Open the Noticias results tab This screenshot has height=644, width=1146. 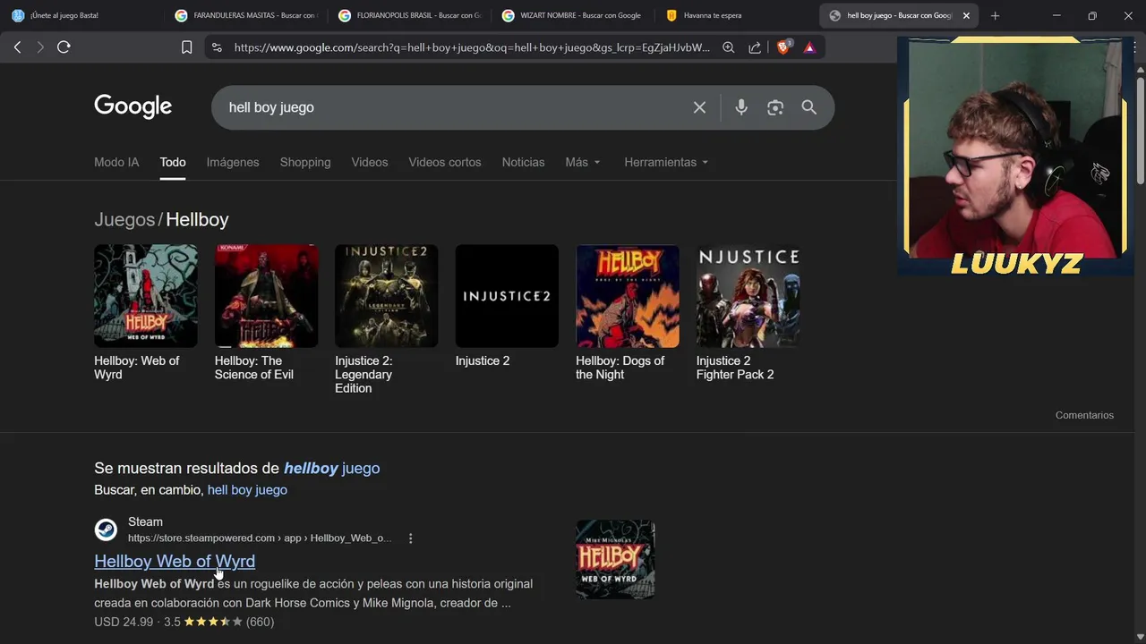(523, 162)
